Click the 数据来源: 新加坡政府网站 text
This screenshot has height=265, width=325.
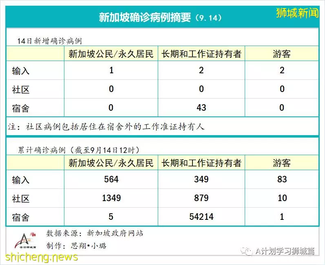coord(95,233)
